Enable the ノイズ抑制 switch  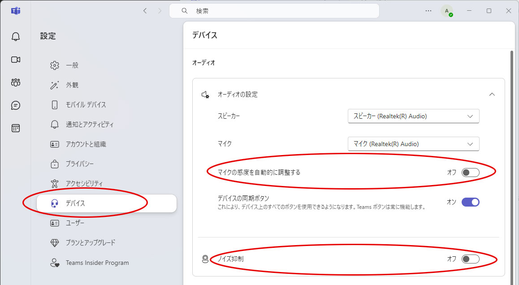pyautogui.click(x=471, y=259)
